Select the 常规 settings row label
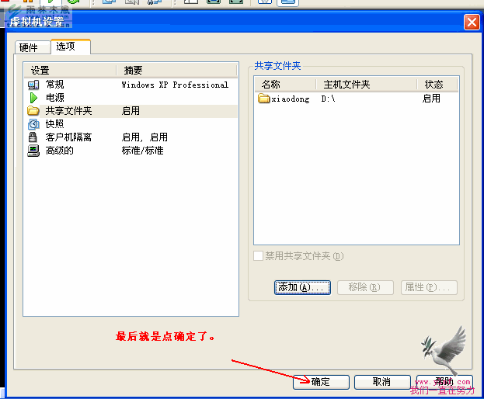Screen dimensions: 484x399 click(55, 85)
